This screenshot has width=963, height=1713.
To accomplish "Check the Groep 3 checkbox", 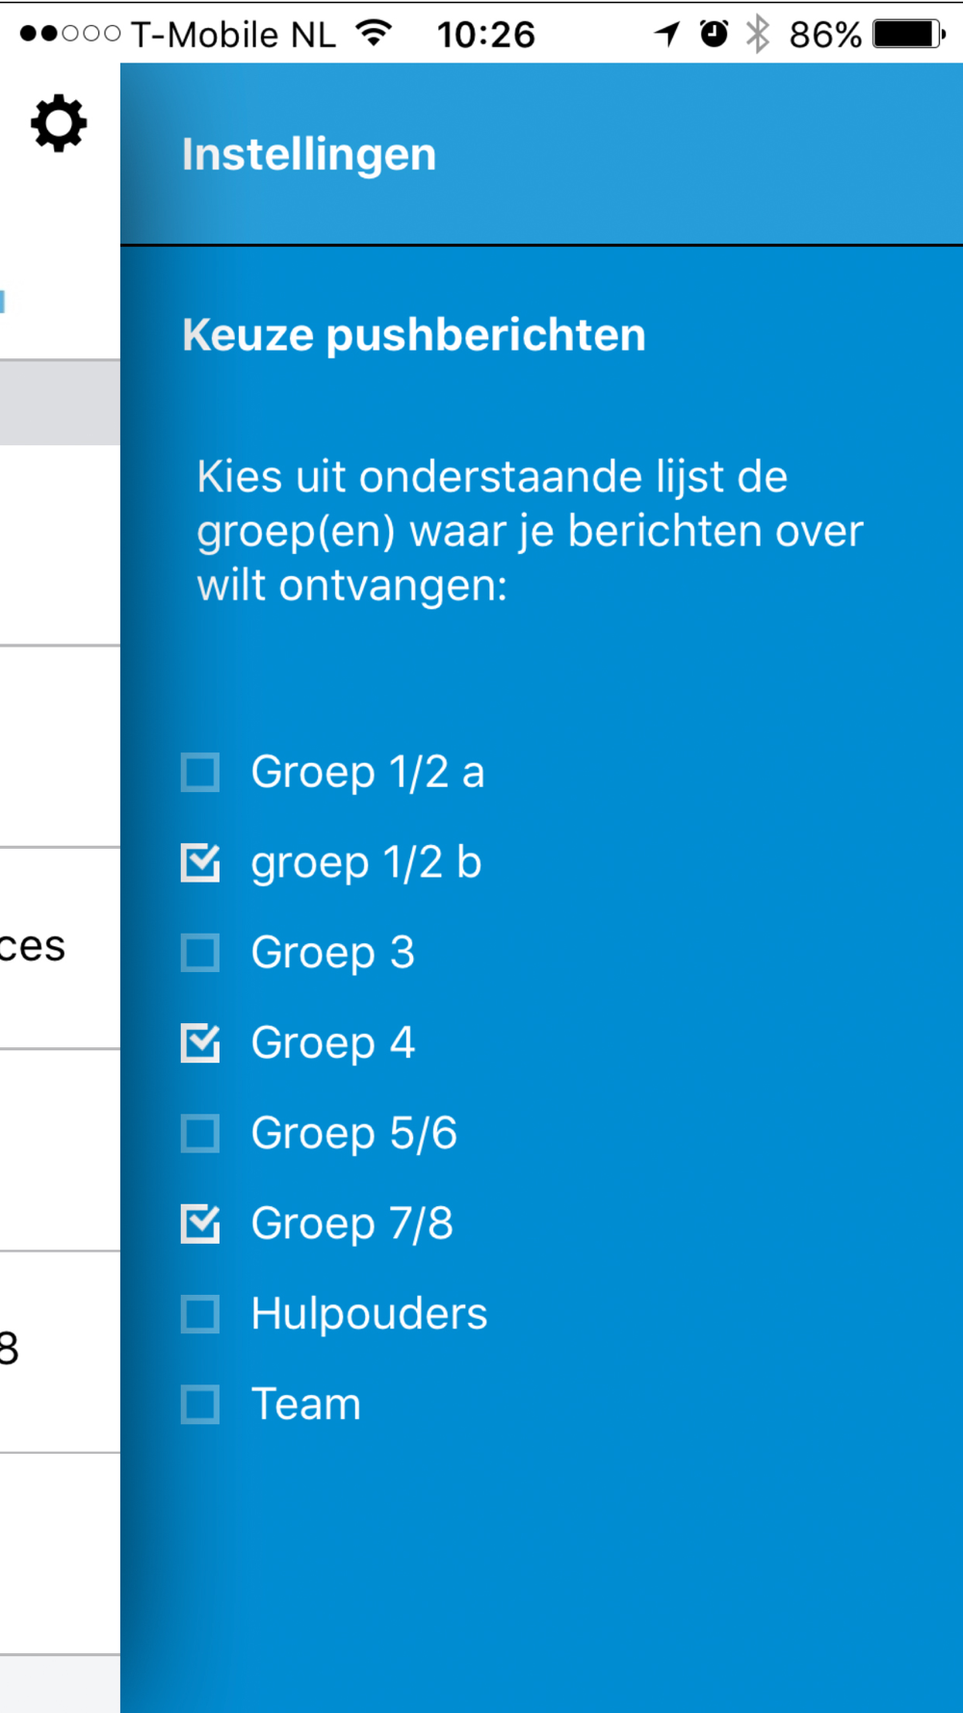I will tap(200, 953).
